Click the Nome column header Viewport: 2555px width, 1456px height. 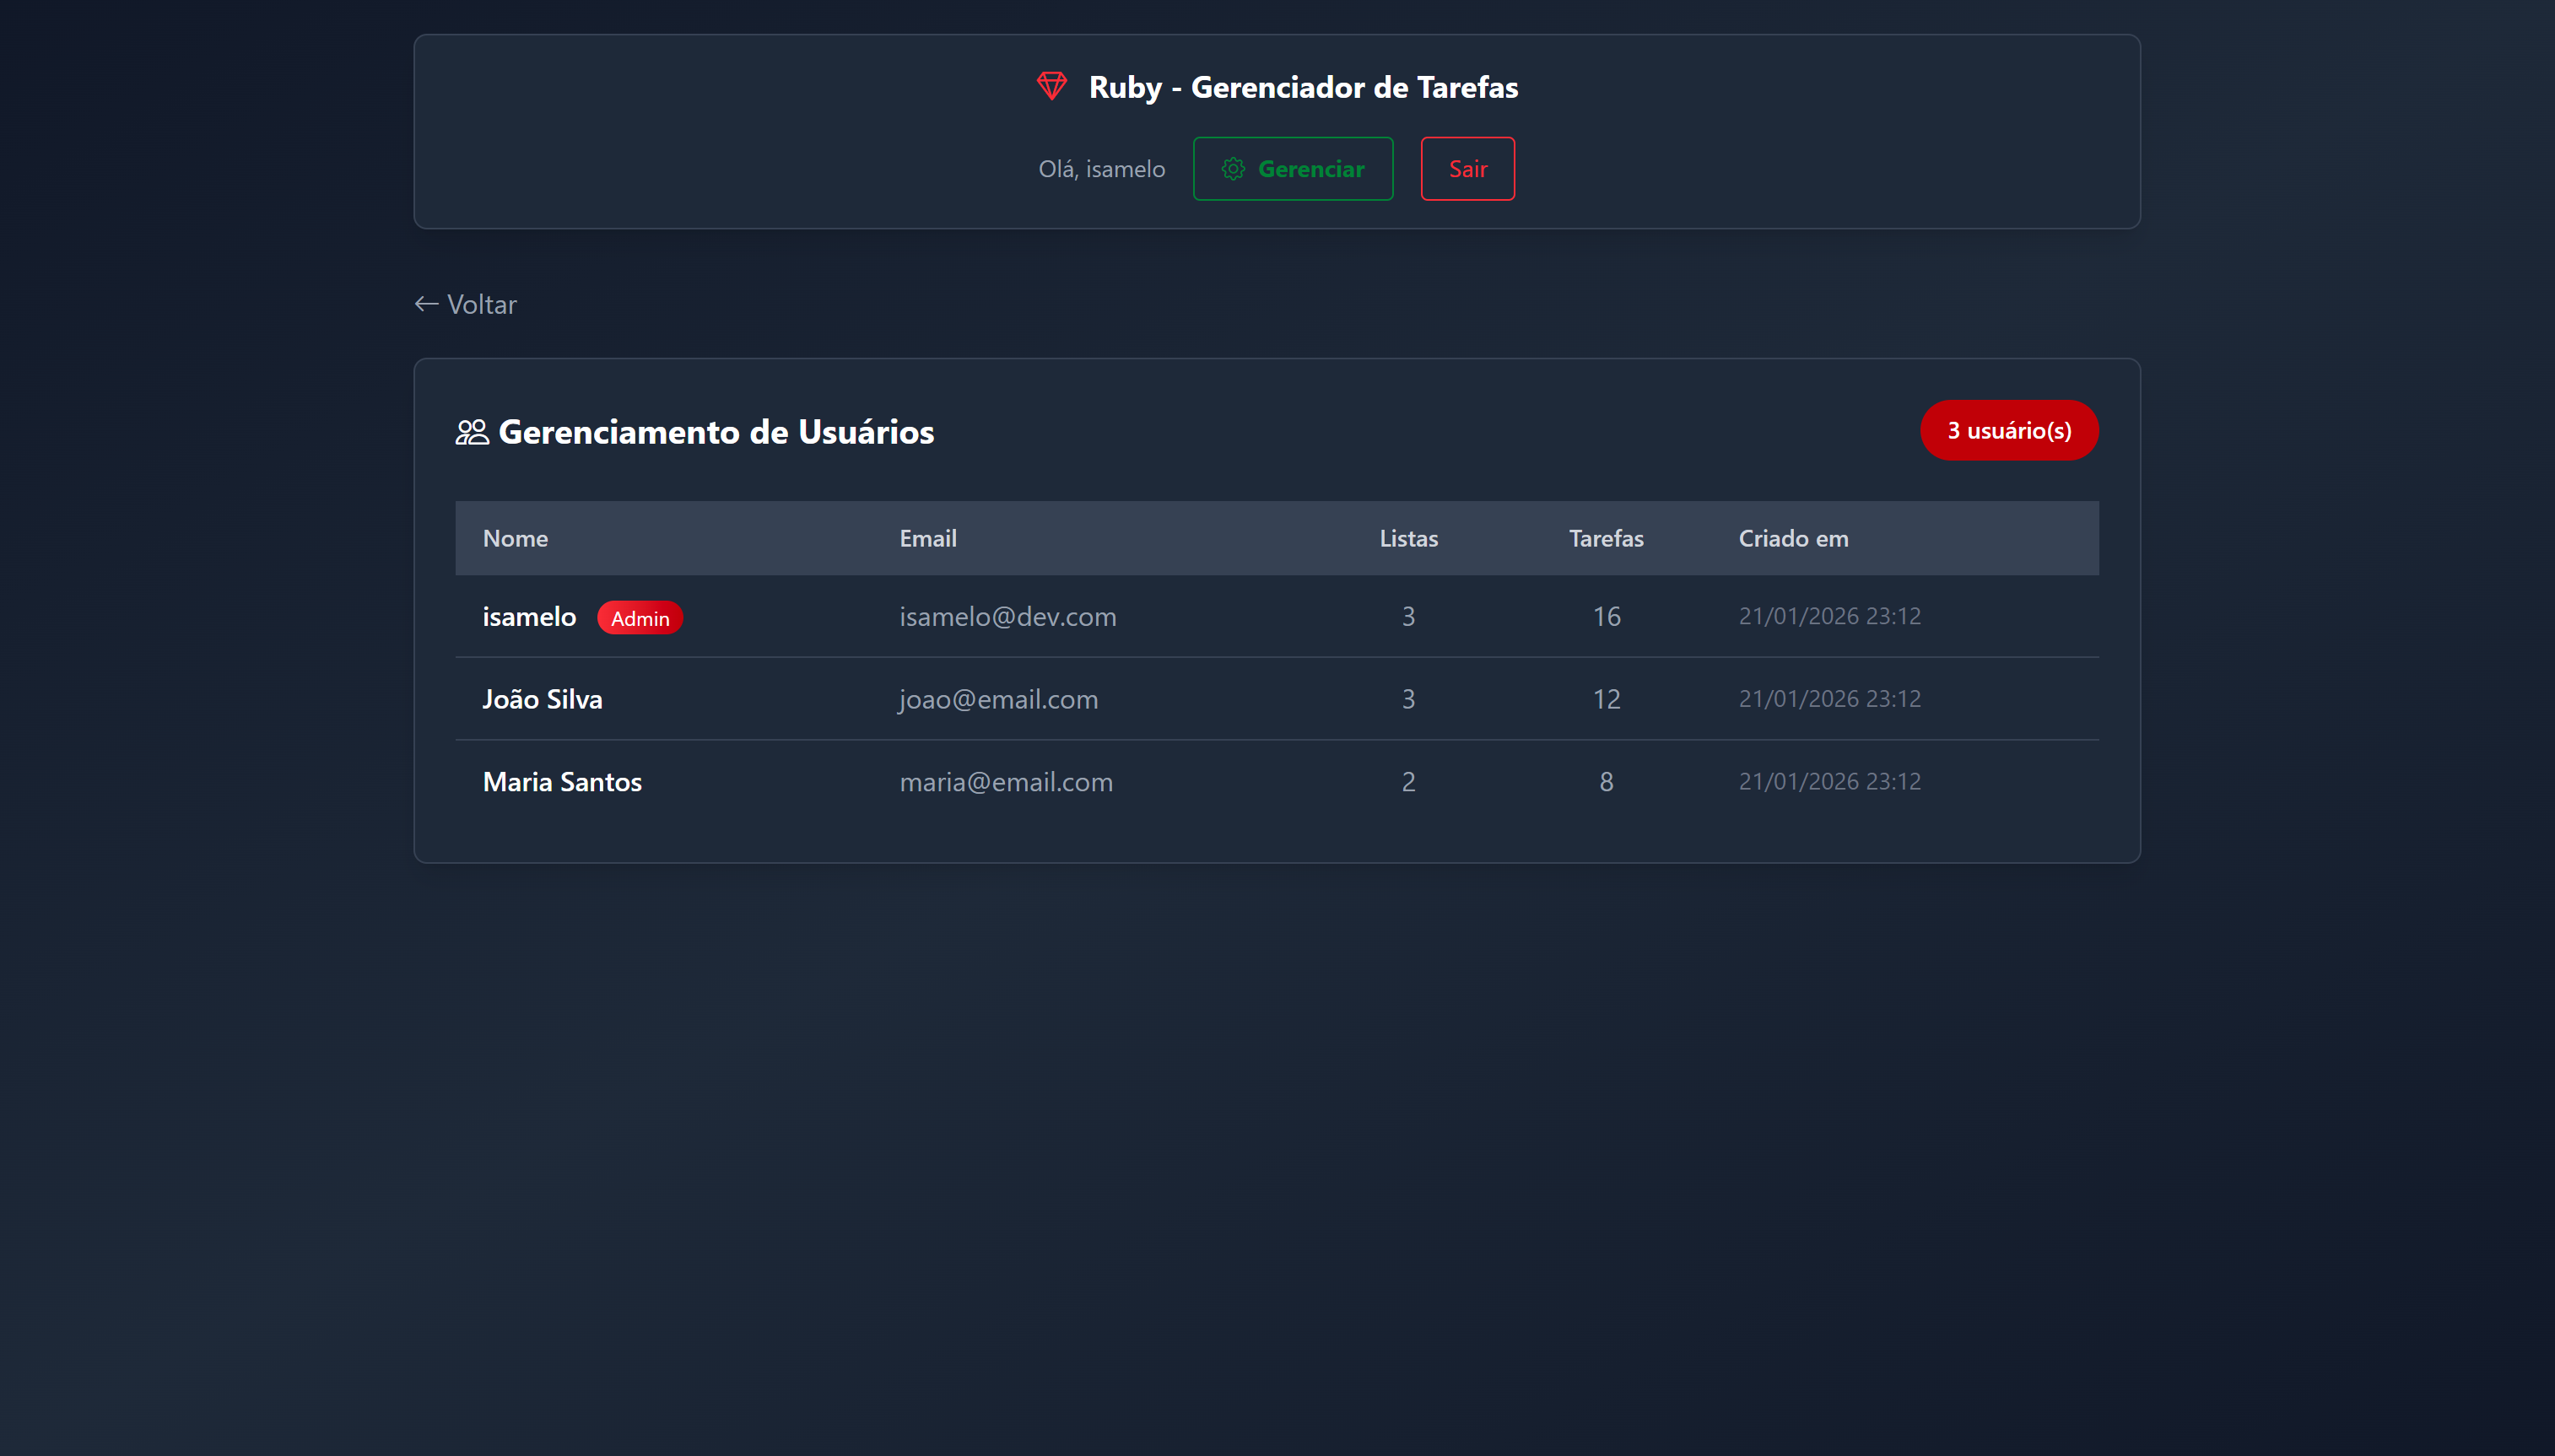(515, 538)
